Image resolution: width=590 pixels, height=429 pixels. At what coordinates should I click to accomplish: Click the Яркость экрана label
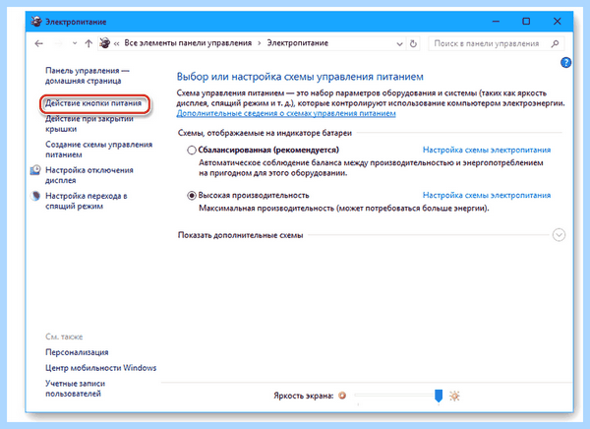coord(303,396)
